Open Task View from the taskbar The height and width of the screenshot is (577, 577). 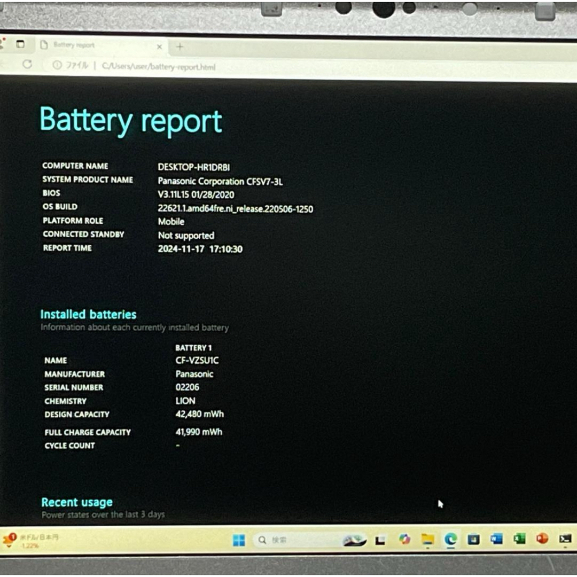tap(380, 540)
